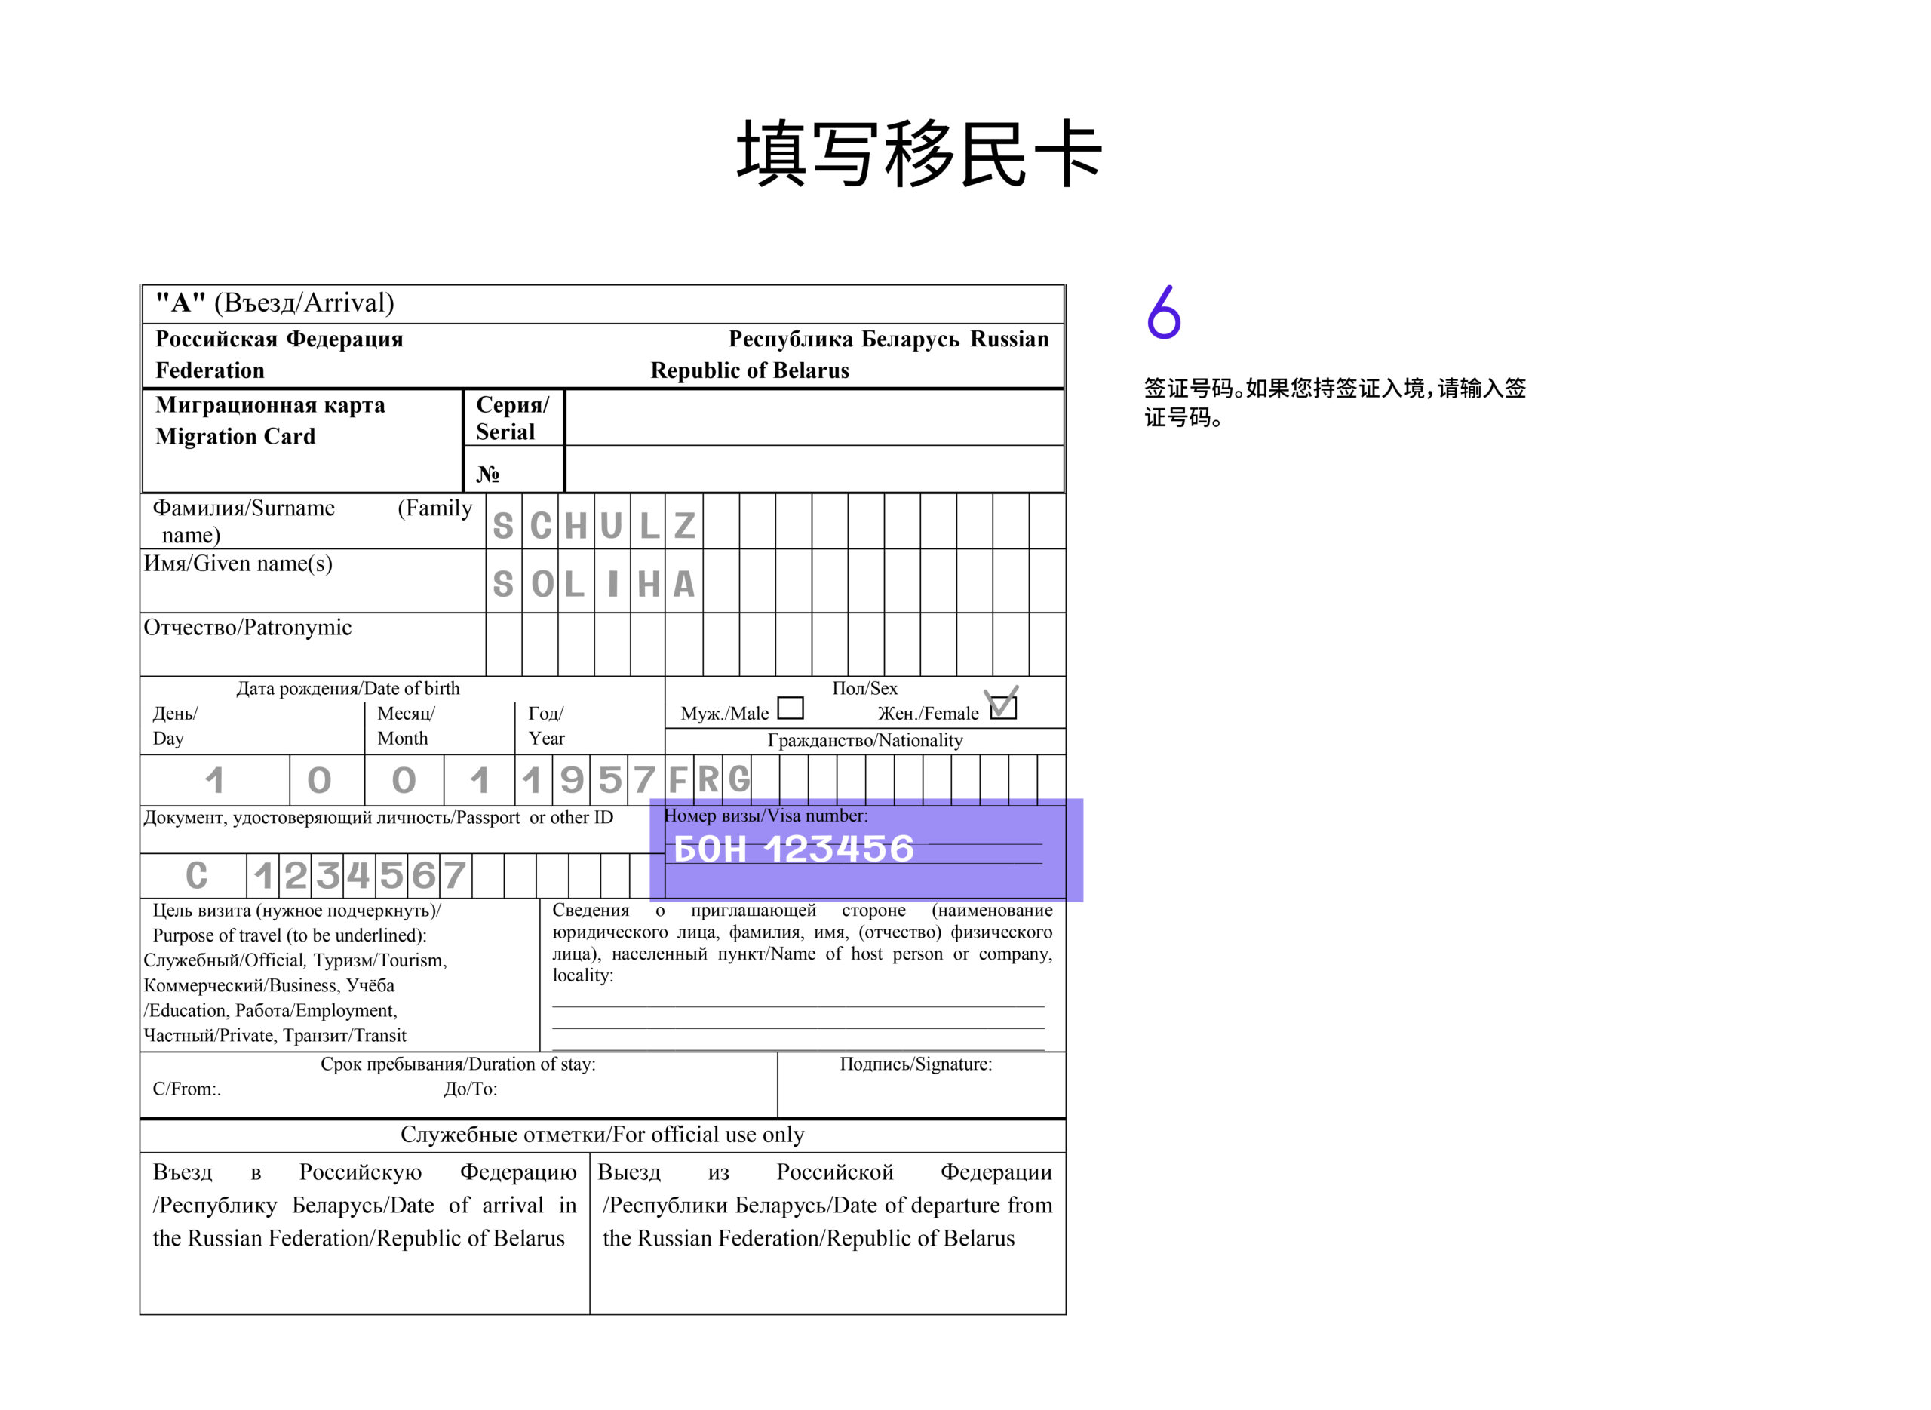1931x1410 pixels.
Task: Click the 填写移民卡 page title
Action: tap(919, 155)
